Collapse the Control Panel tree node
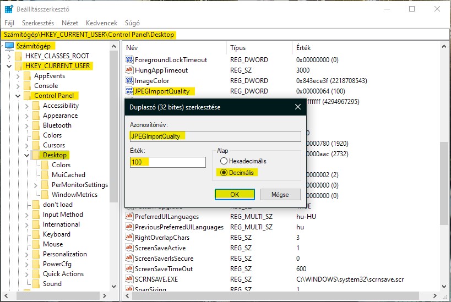 point(18,96)
